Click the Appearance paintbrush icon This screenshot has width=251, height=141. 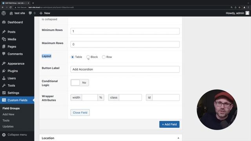[x=4, y=63]
